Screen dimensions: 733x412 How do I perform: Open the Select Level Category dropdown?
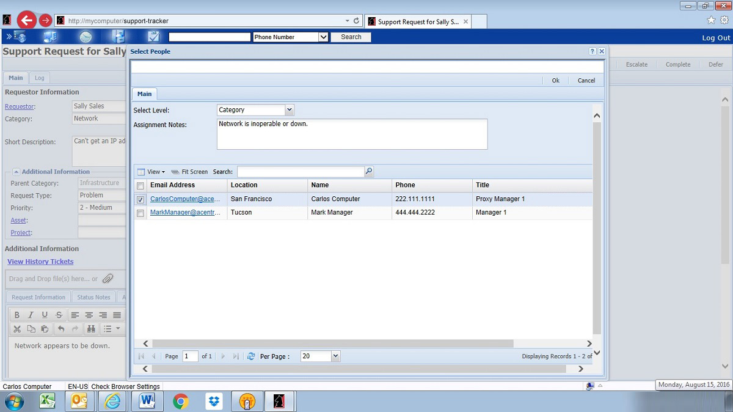289,109
